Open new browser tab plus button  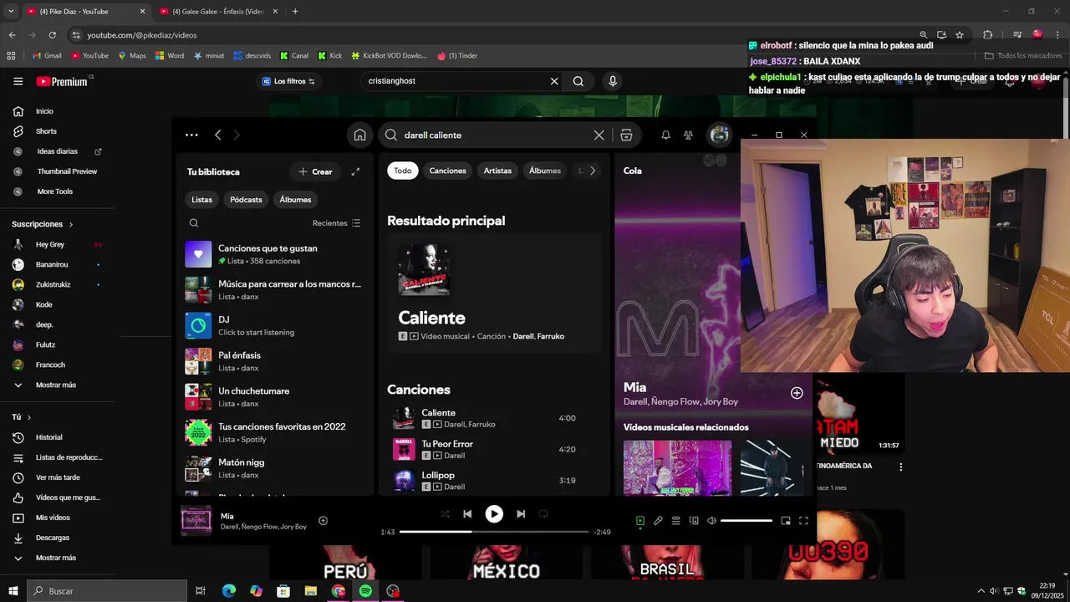[295, 12]
